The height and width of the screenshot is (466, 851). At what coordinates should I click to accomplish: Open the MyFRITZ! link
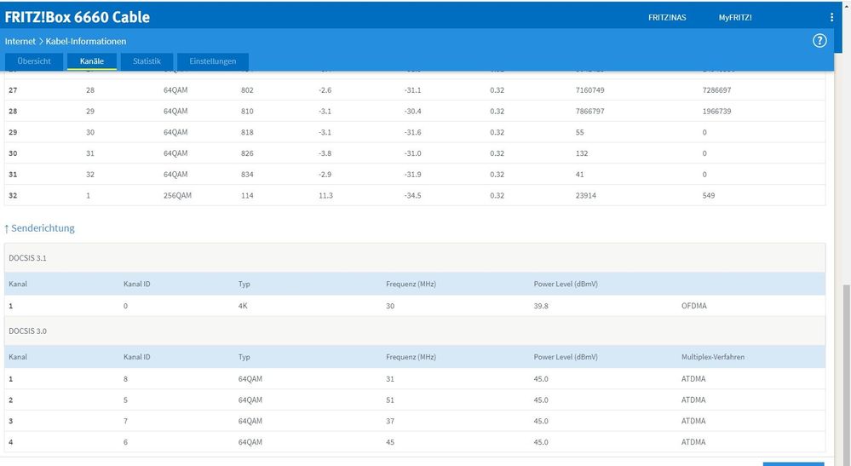tap(735, 17)
